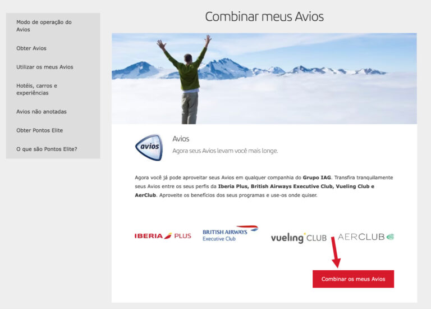Click the green leaf emblem beside AerClub
Viewport: 431px width, 309px height.
click(391, 237)
